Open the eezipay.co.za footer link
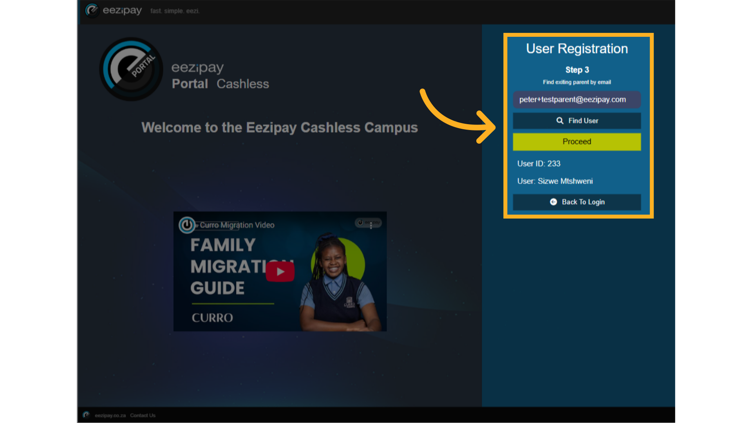The width and height of the screenshot is (752, 423). coord(110,416)
